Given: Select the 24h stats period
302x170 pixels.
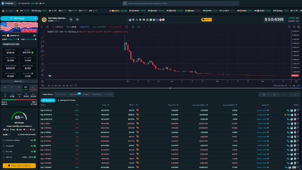Looking at the screenshot, I should point(26,88).
